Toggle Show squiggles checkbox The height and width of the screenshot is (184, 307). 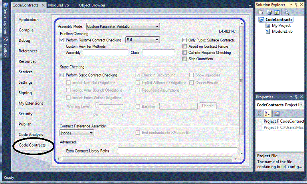tap(192, 75)
